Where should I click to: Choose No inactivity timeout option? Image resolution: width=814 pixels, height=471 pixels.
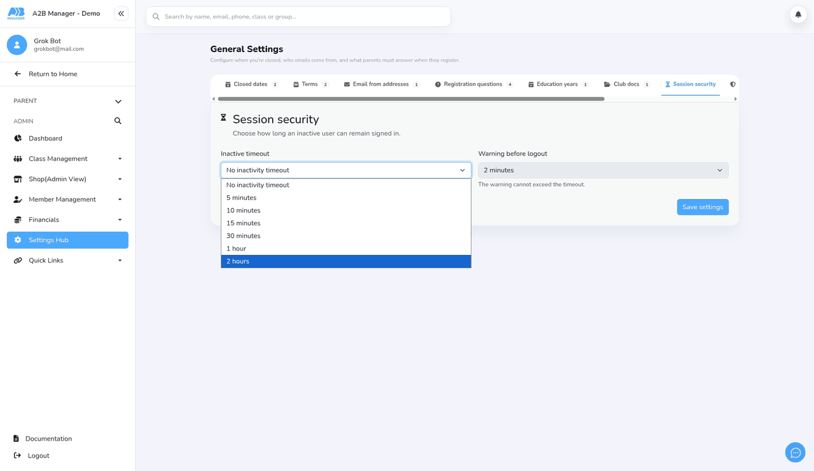[346, 185]
